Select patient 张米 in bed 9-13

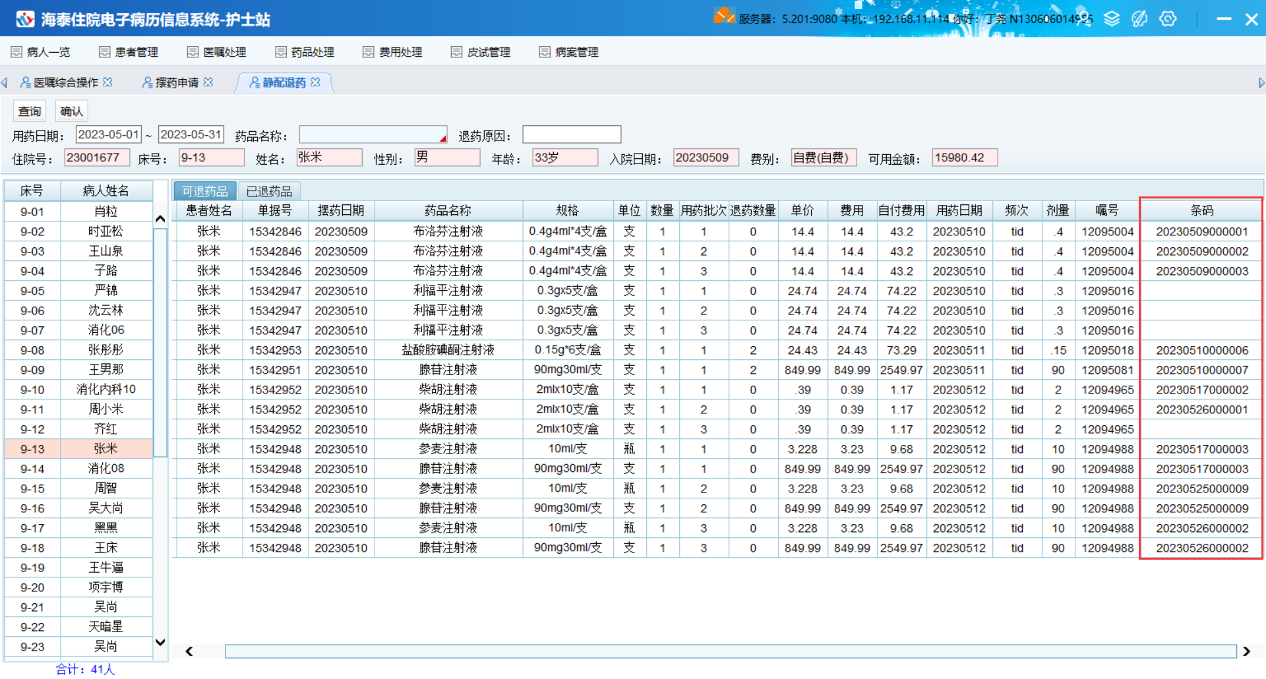pyautogui.click(x=79, y=449)
